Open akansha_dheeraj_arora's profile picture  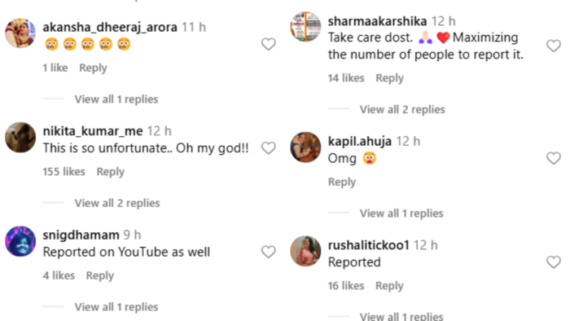click(20, 33)
